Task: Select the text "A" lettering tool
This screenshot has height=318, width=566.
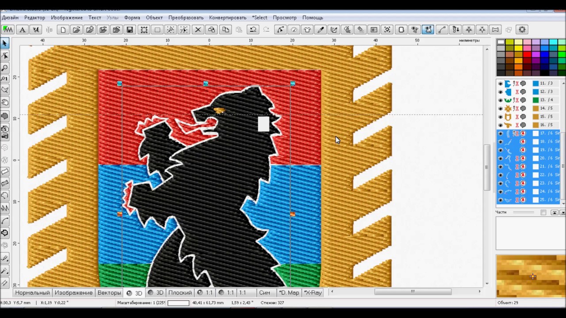Action: pyautogui.click(x=23, y=30)
